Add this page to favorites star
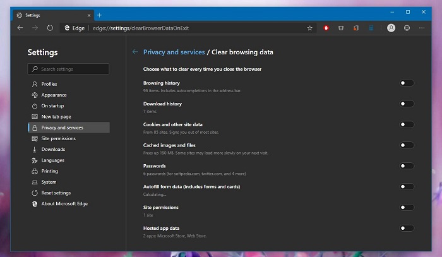Screen dimensions: 442x257 [x=309, y=28]
